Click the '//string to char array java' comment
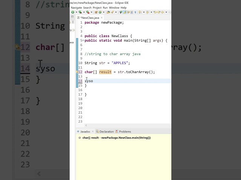Viewport: 241px width, 180px height. click(x=113, y=54)
